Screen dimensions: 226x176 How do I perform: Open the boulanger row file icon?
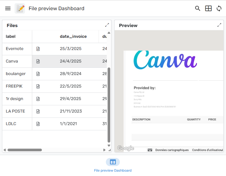(x=38, y=74)
